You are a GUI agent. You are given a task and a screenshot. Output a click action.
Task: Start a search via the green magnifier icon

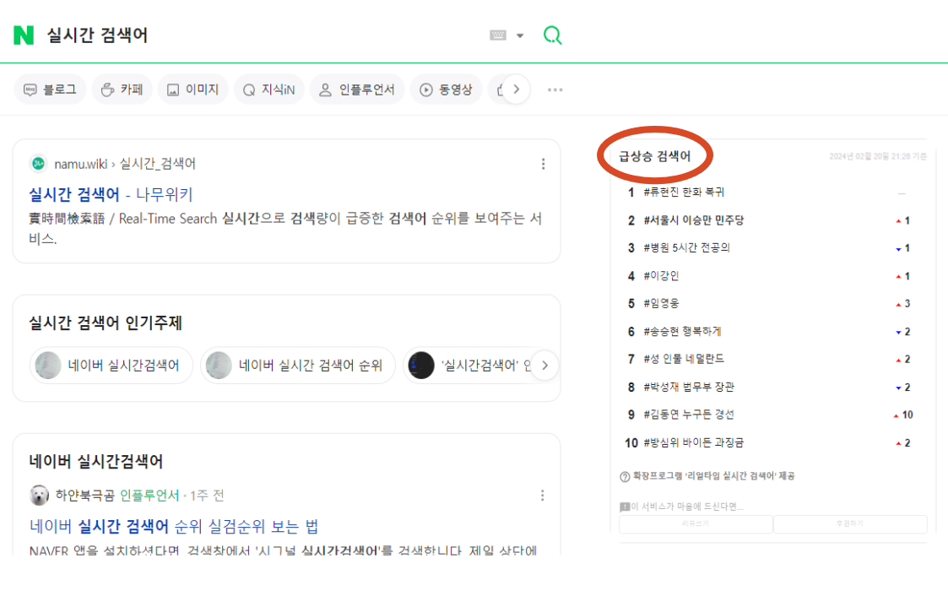[553, 35]
